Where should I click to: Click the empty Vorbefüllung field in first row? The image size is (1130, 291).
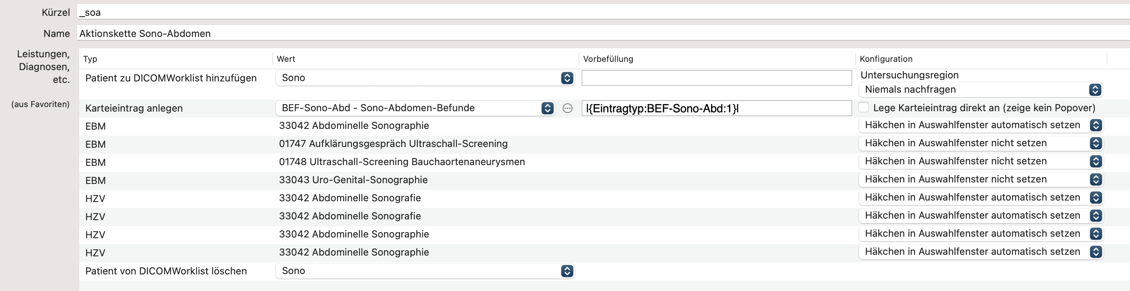(x=716, y=78)
